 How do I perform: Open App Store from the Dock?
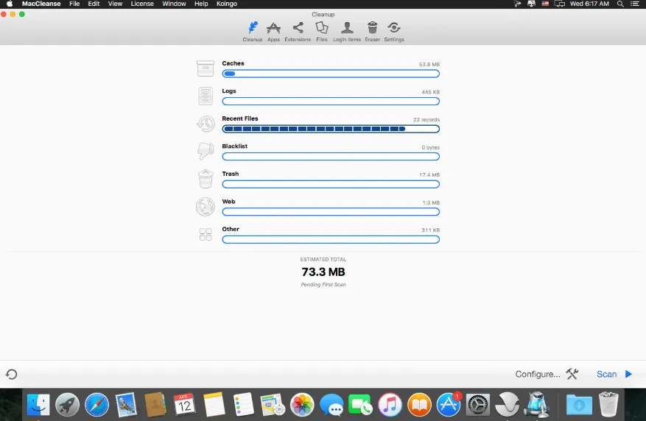pyautogui.click(x=449, y=405)
